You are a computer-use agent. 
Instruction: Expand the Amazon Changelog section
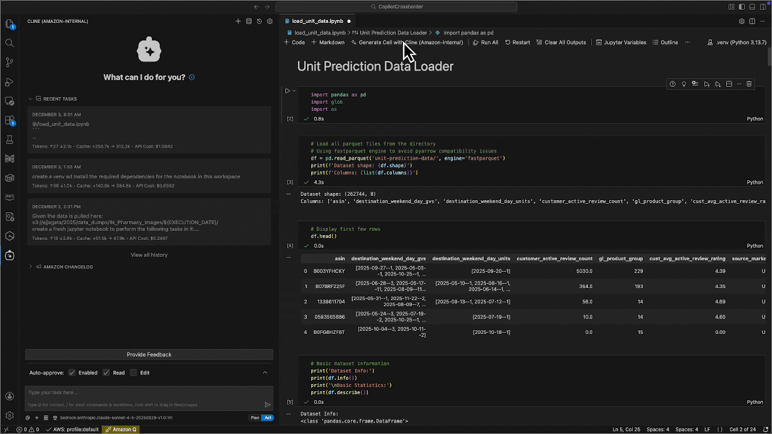(x=30, y=266)
